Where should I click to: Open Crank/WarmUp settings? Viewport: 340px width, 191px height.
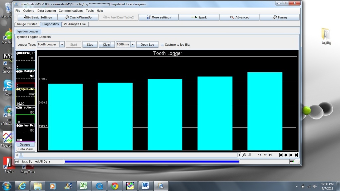click(x=78, y=17)
